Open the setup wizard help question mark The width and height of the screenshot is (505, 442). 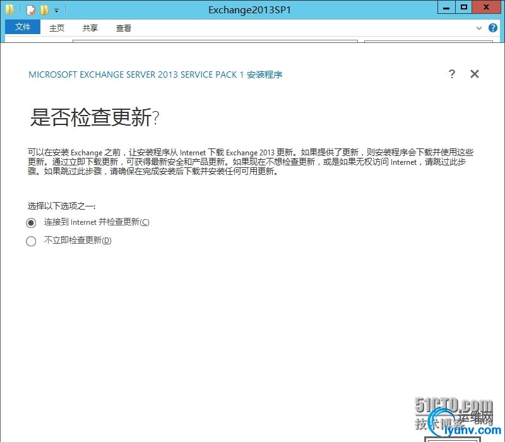tap(452, 74)
